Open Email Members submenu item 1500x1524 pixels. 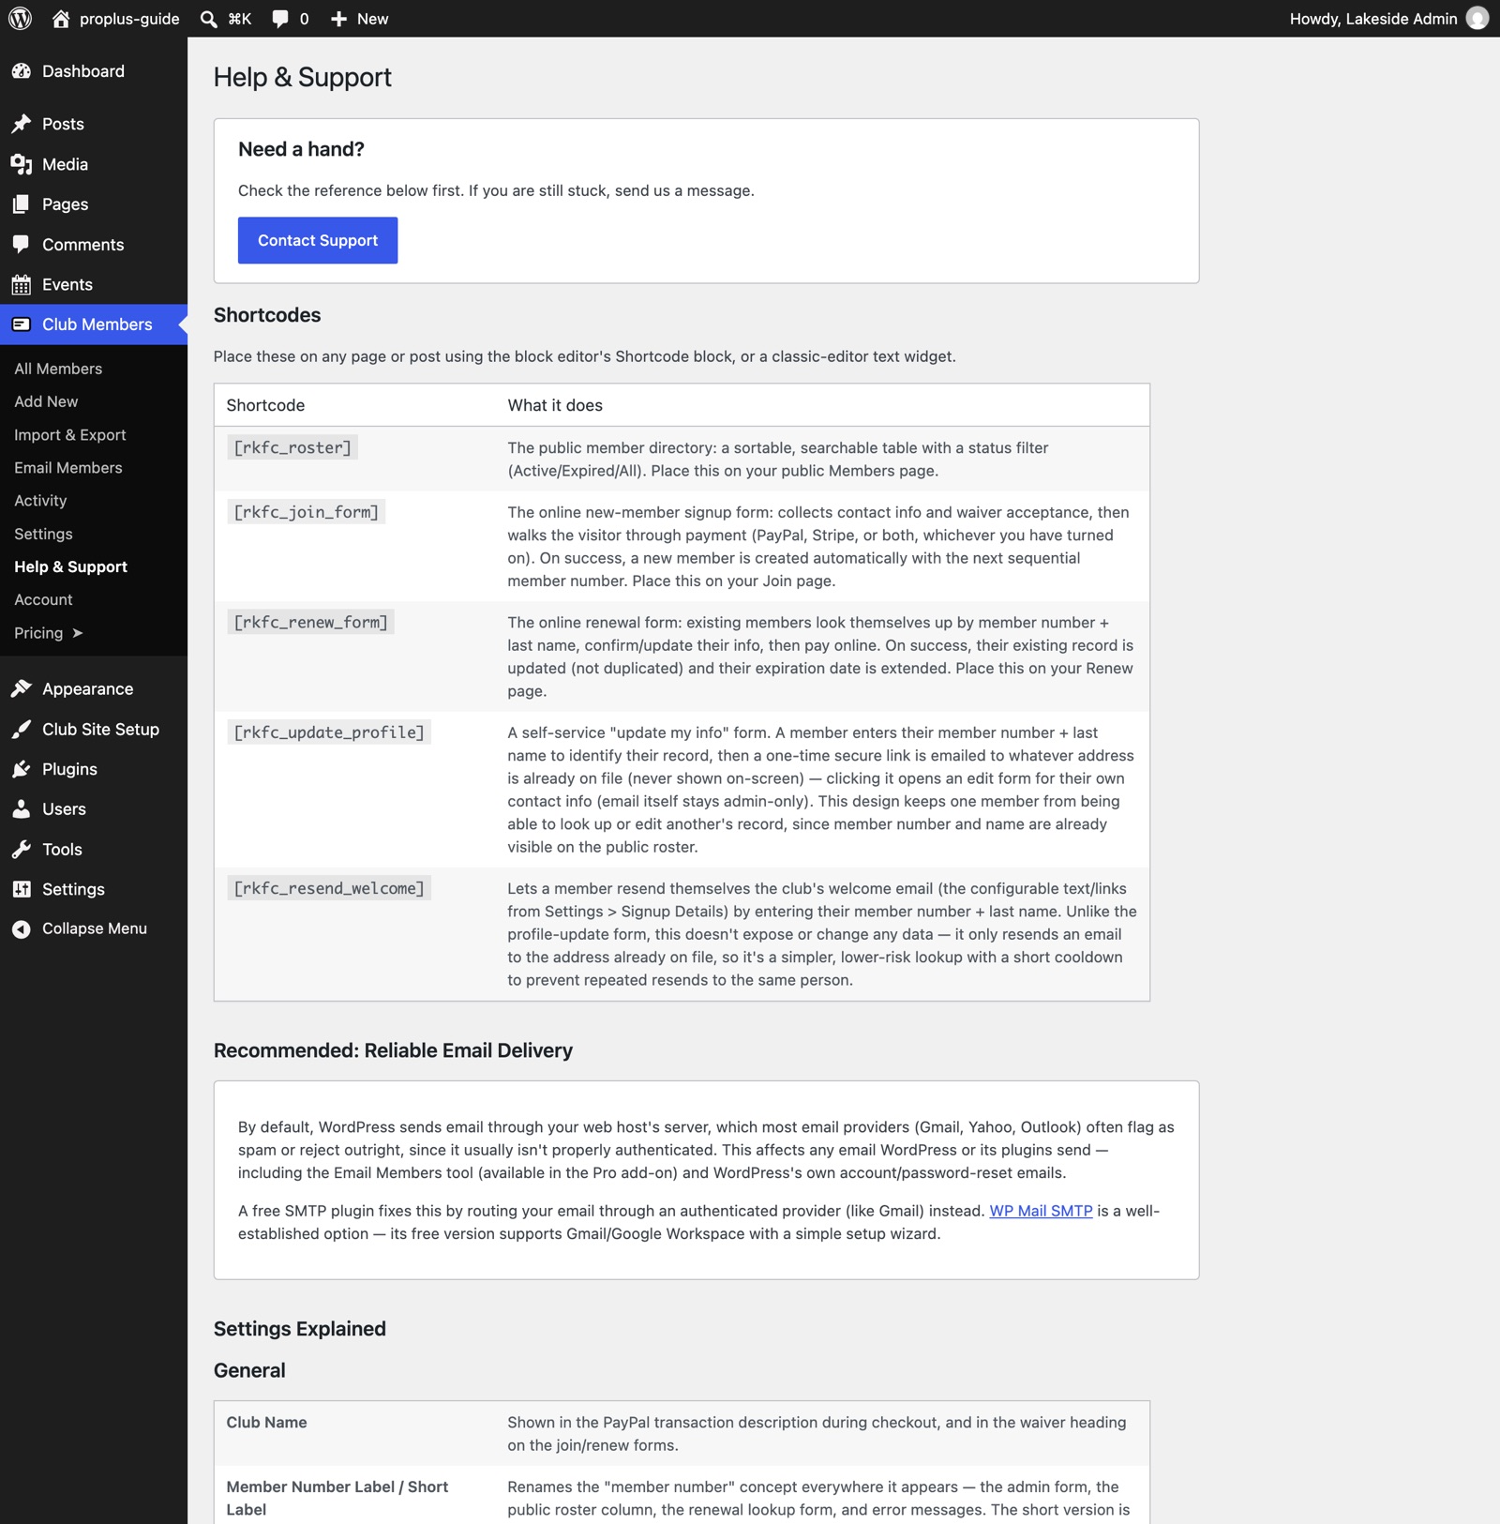[x=68, y=468]
